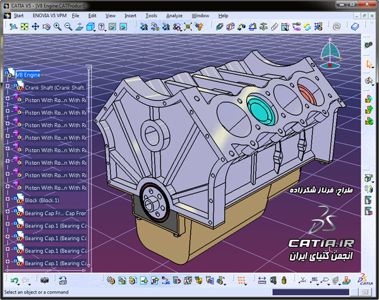
Task: Click the cyan piston in the engine block
Action: pyautogui.click(x=261, y=111)
